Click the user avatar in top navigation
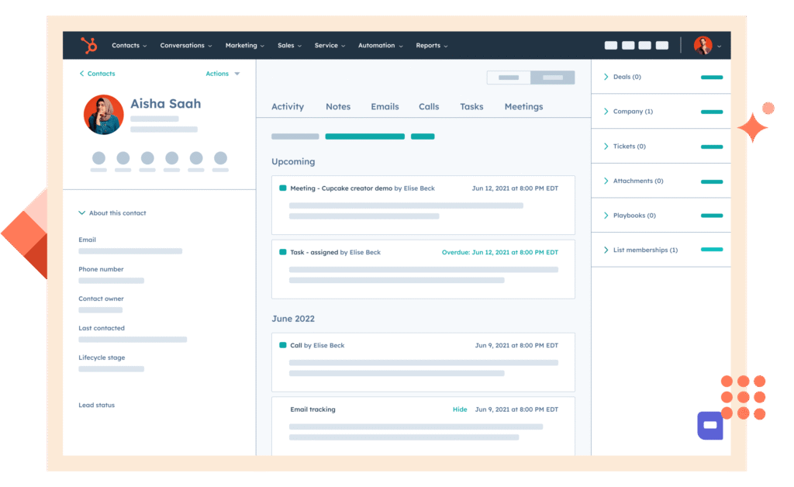 click(x=703, y=46)
